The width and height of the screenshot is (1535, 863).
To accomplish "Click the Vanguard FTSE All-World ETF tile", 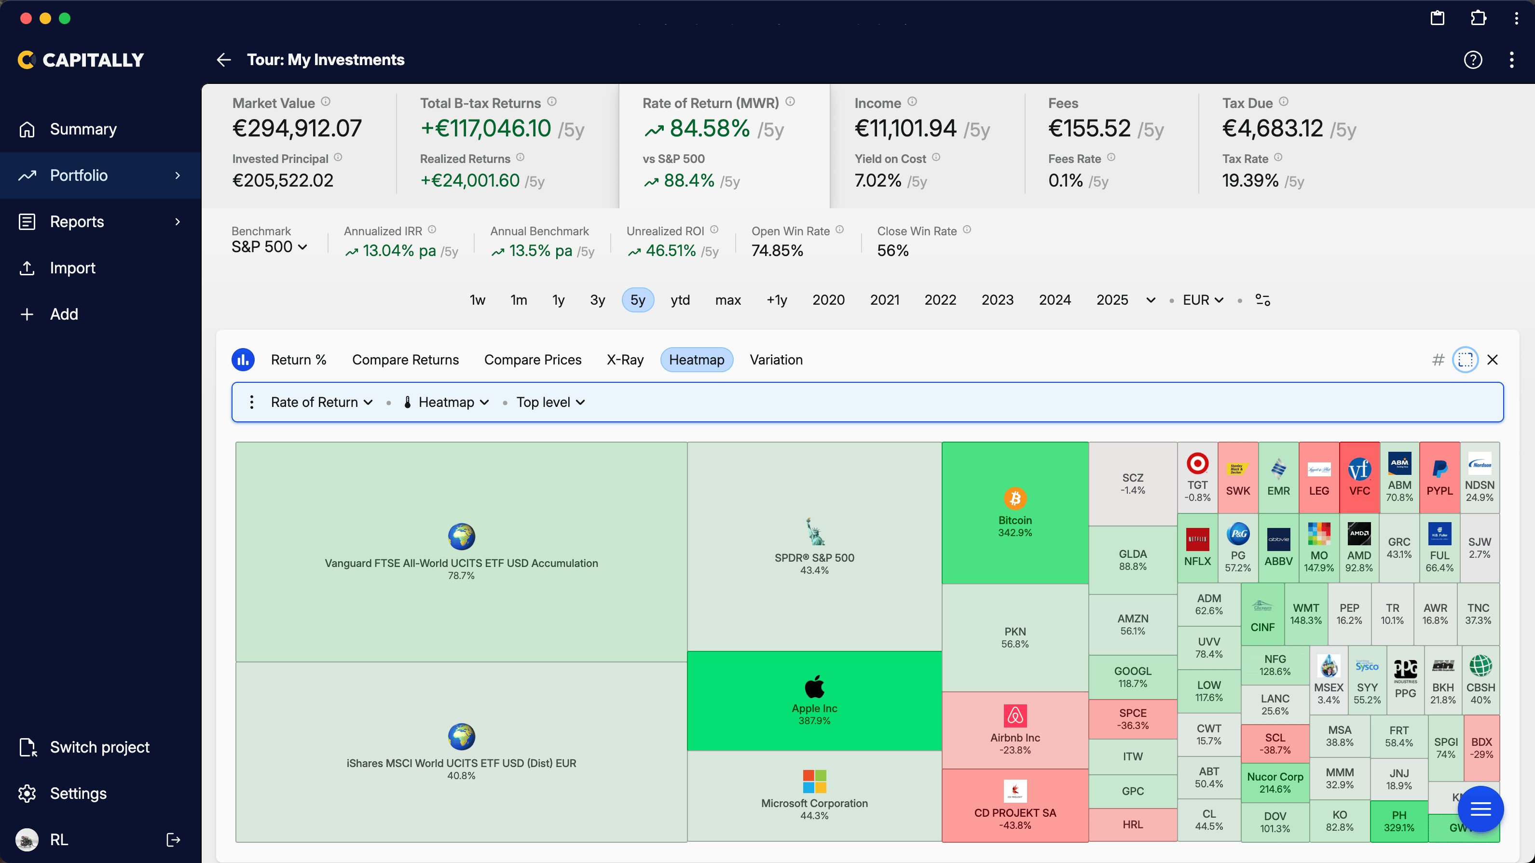I will (x=461, y=552).
